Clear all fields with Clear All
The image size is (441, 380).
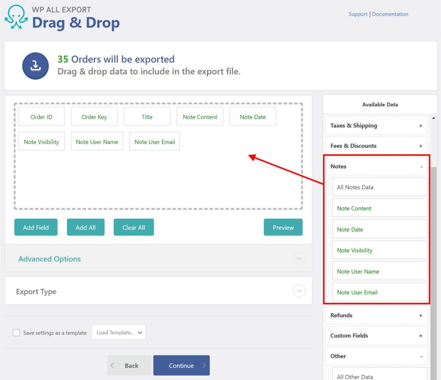[x=134, y=227]
